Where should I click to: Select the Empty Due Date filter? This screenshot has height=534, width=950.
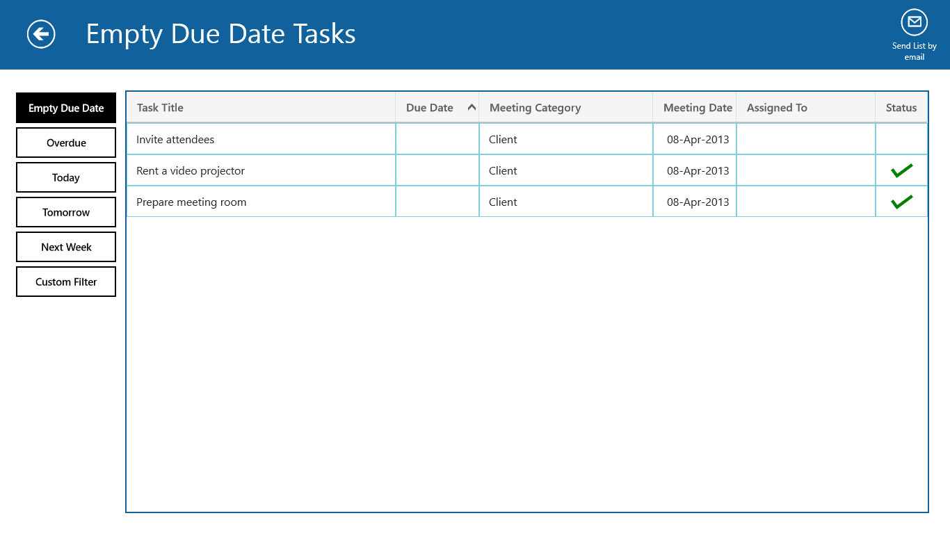[65, 108]
